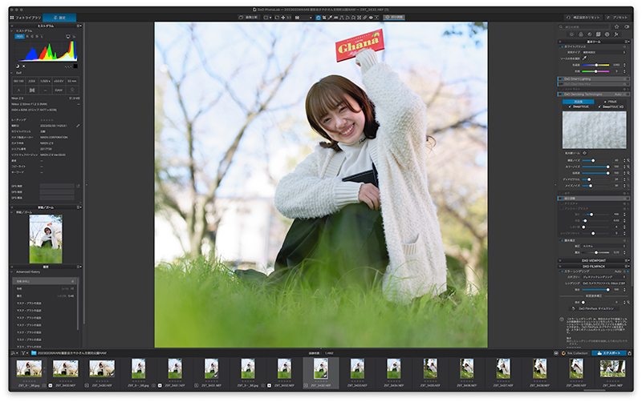The image size is (642, 402).
Task: Click the monitor gamut icon in histogram
Action: (x=68, y=36)
